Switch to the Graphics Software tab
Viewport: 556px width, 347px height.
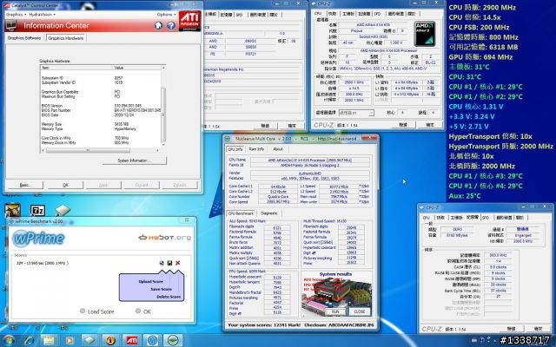(24, 38)
